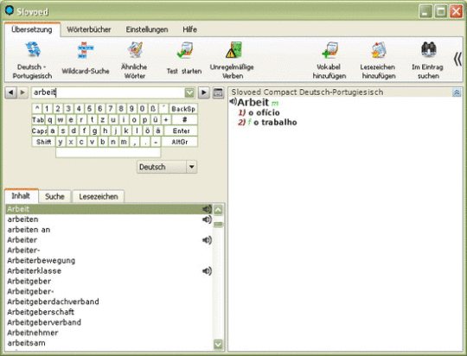Click the word list scrollbar thumb
Screen dimensions: 467x356
point(218,225)
